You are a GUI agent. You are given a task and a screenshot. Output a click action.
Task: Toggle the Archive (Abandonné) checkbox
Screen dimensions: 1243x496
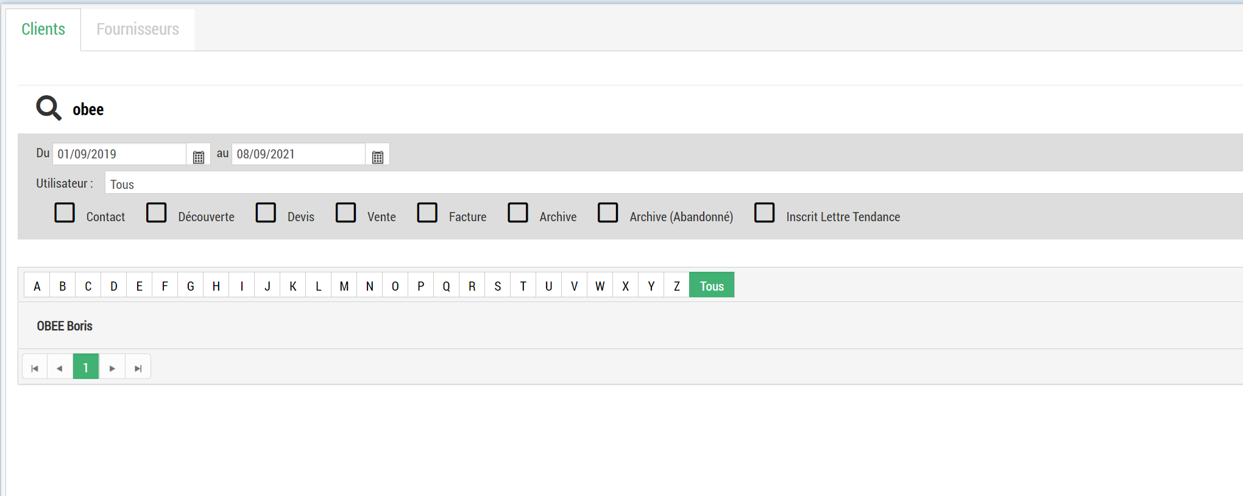pyautogui.click(x=607, y=213)
